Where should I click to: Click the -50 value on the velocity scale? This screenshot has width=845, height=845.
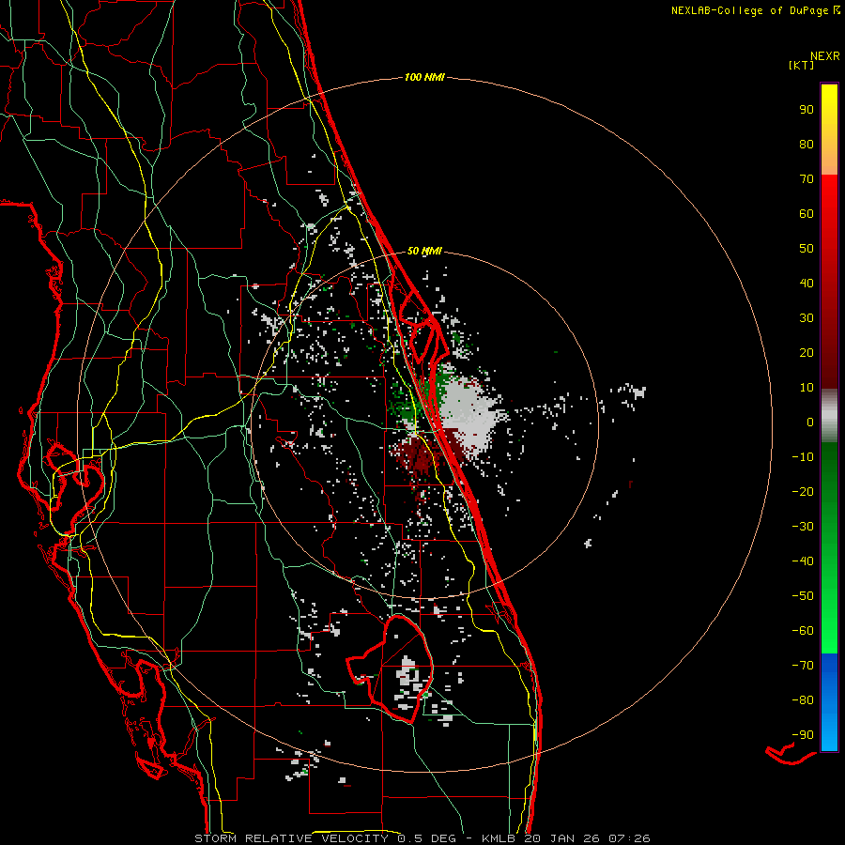tap(803, 596)
